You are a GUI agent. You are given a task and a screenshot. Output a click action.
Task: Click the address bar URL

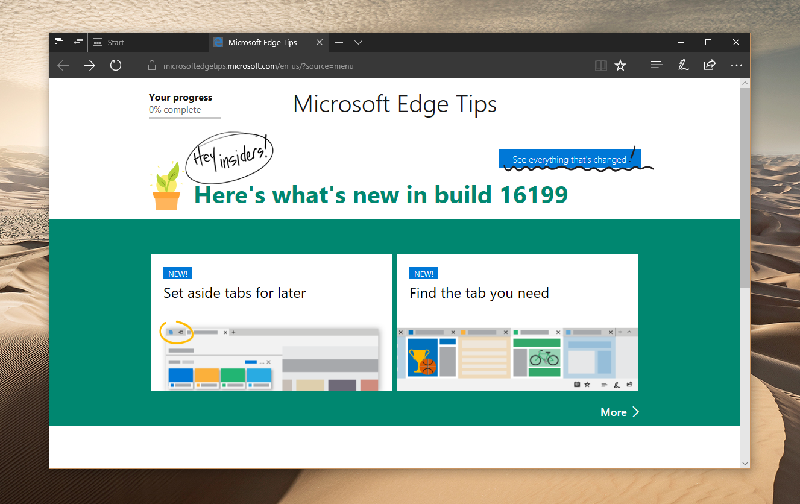click(x=259, y=66)
